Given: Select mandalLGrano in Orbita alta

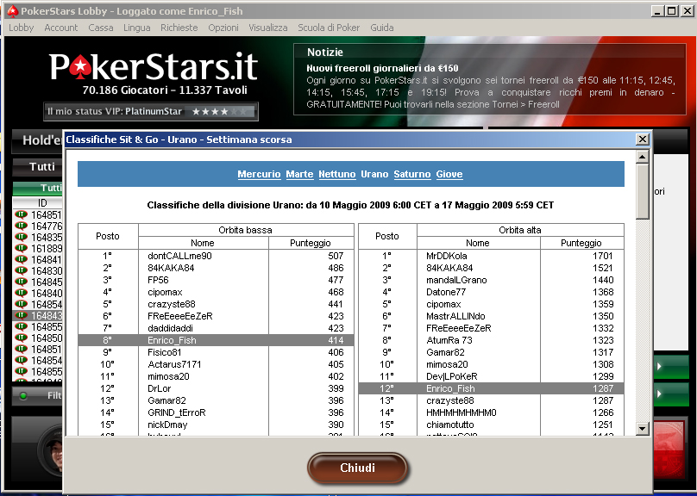Looking at the screenshot, I should coord(456,280).
